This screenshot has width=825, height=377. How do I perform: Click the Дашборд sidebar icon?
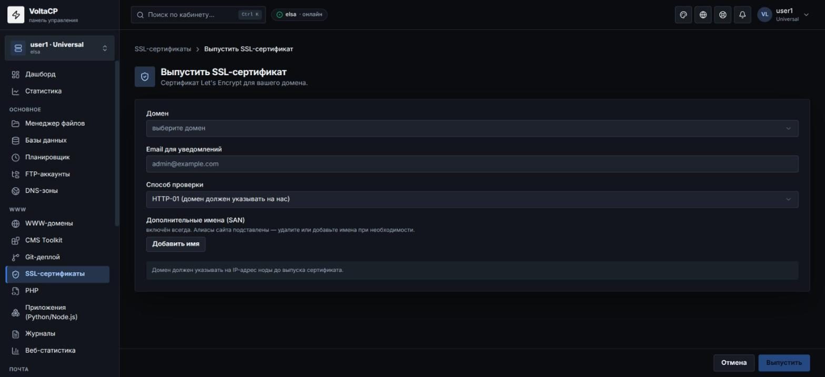click(x=16, y=75)
